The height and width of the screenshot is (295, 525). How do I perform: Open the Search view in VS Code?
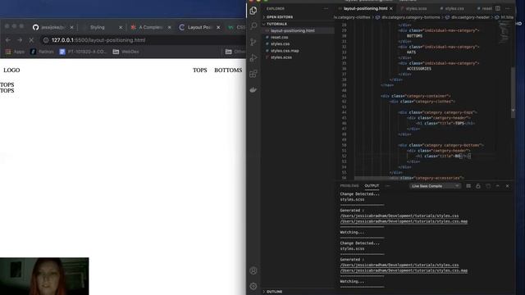253,25
